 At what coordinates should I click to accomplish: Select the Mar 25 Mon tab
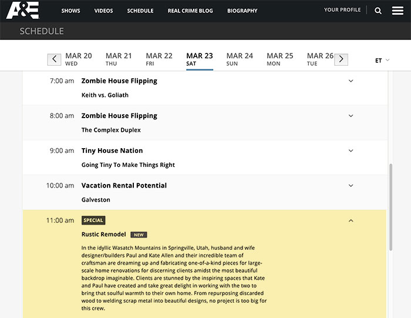click(279, 59)
